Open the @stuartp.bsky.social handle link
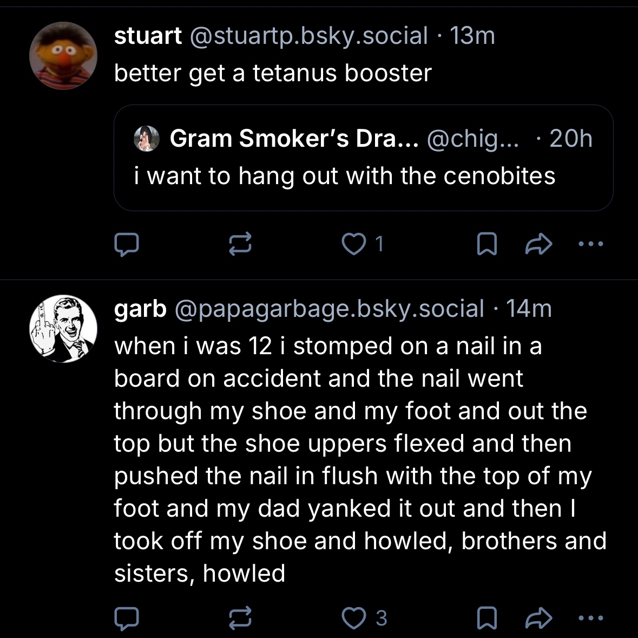Screen dimensions: 638x638 click(308, 36)
